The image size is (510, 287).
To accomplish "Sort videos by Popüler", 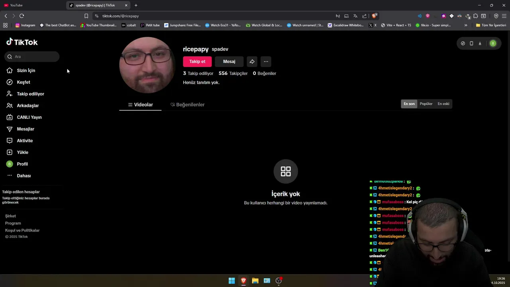I will [x=426, y=104].
